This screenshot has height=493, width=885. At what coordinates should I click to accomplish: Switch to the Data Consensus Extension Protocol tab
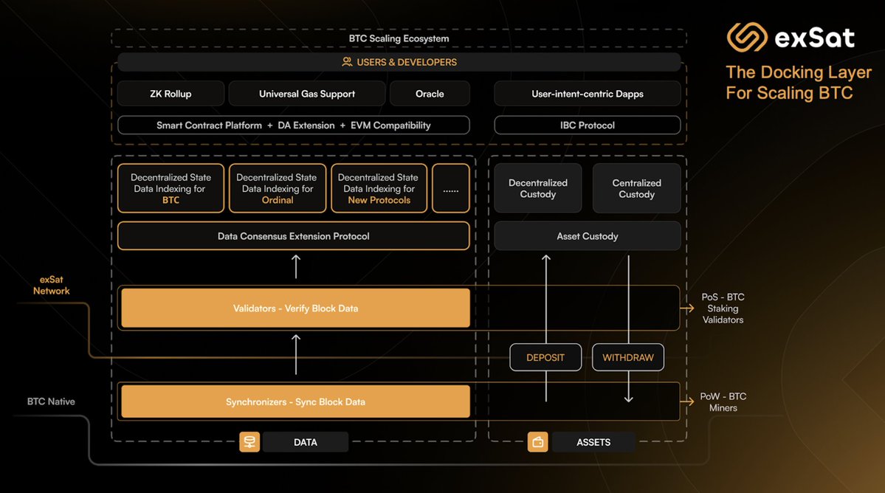(x=294, y=235)
